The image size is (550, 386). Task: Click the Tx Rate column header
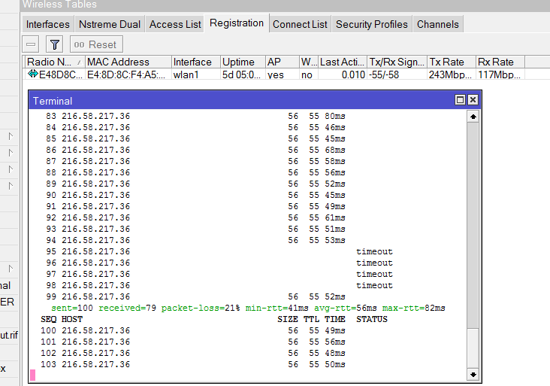coord(451,62)
